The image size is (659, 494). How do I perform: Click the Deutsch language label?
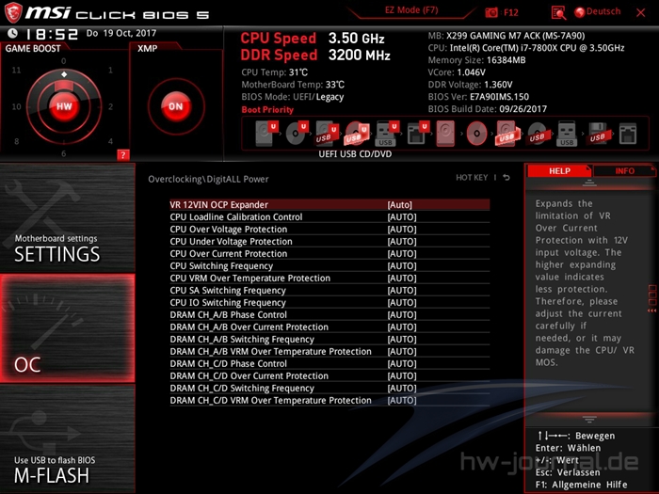603,11
